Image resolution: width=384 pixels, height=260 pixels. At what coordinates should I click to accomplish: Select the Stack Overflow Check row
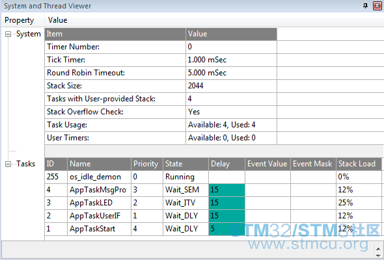pos(161,112)
